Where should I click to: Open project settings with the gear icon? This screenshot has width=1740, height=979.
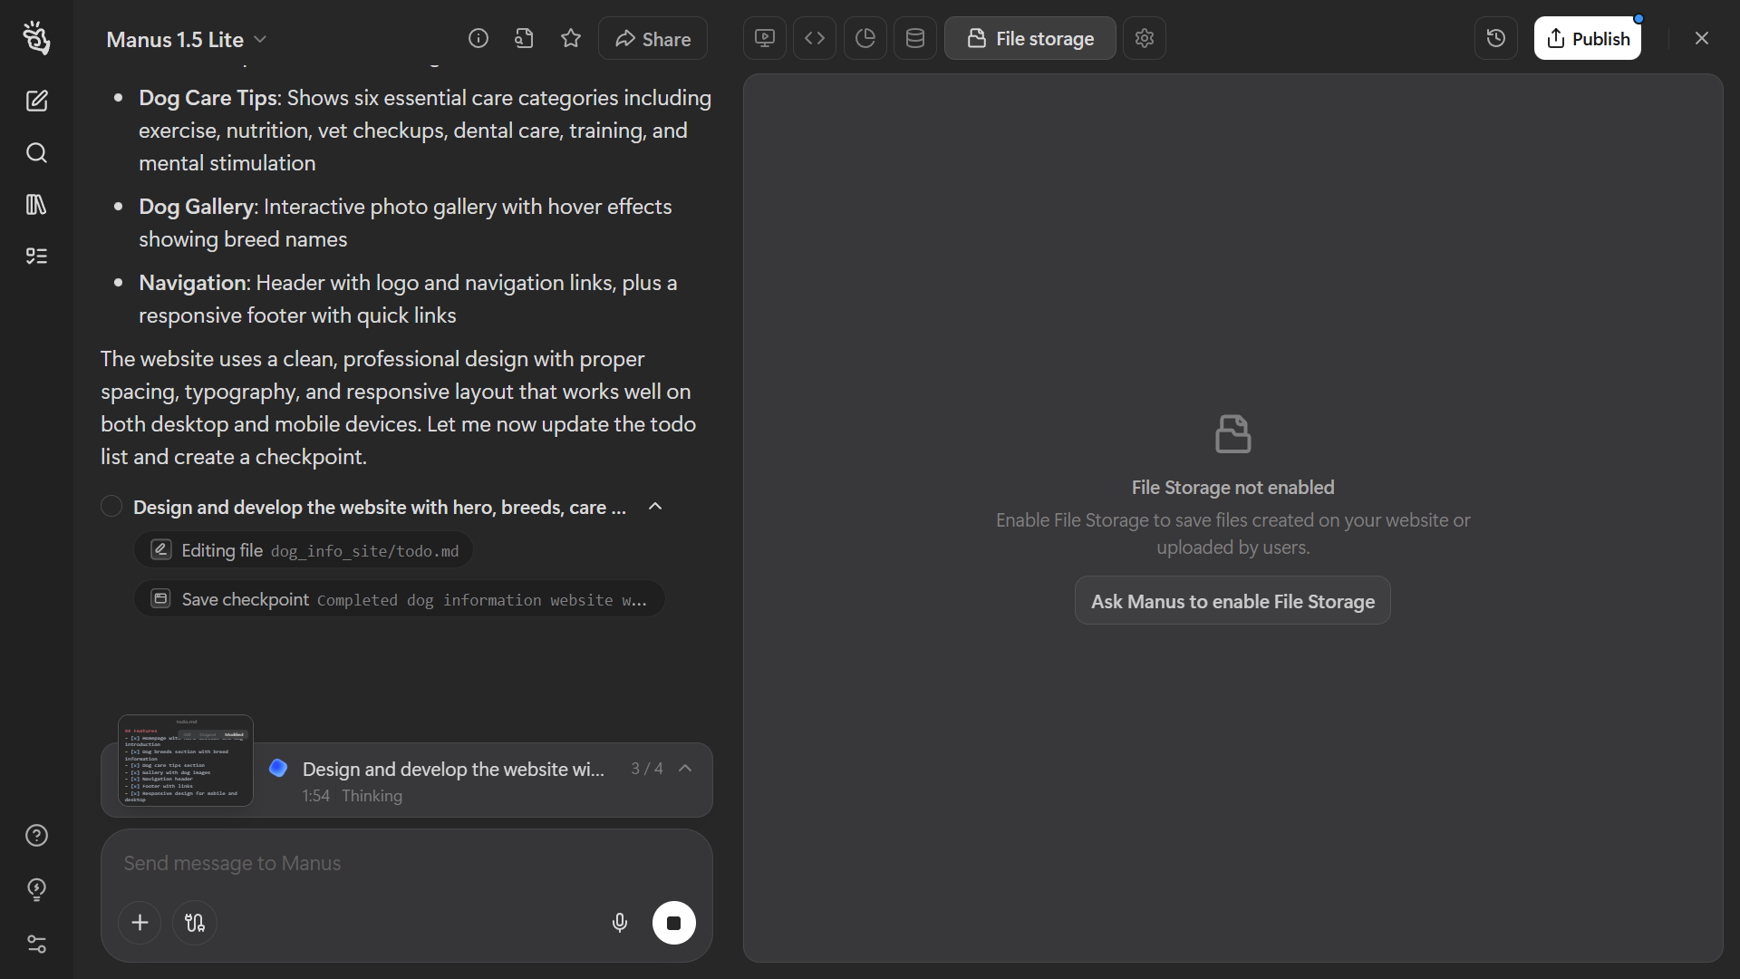tap(1145, 38)
